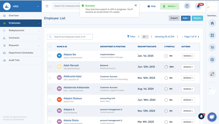Image resolution: width=219 pixels, height=124 pixels.
Task: Open Adedamola Adebowale's profile link
Action: tap(76, 87)
